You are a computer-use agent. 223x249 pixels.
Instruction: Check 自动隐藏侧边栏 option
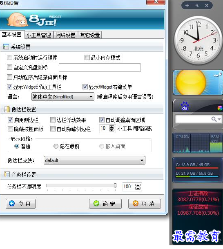[53, 129]
